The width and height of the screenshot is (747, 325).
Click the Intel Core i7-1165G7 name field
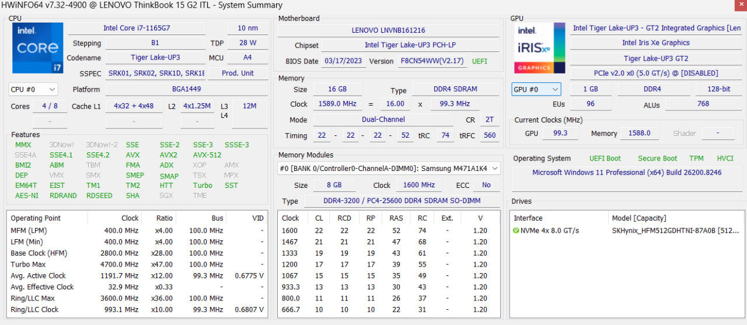pos(137,28)
